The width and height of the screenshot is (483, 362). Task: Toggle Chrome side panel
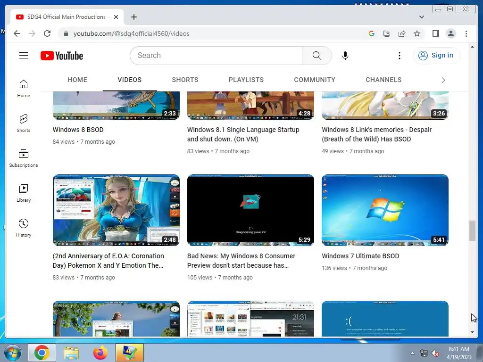click(x=435, y=33)
